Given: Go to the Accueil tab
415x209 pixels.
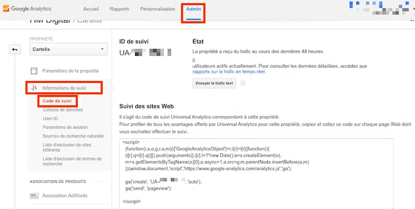Looking at the screenshot, I should 92,10.
